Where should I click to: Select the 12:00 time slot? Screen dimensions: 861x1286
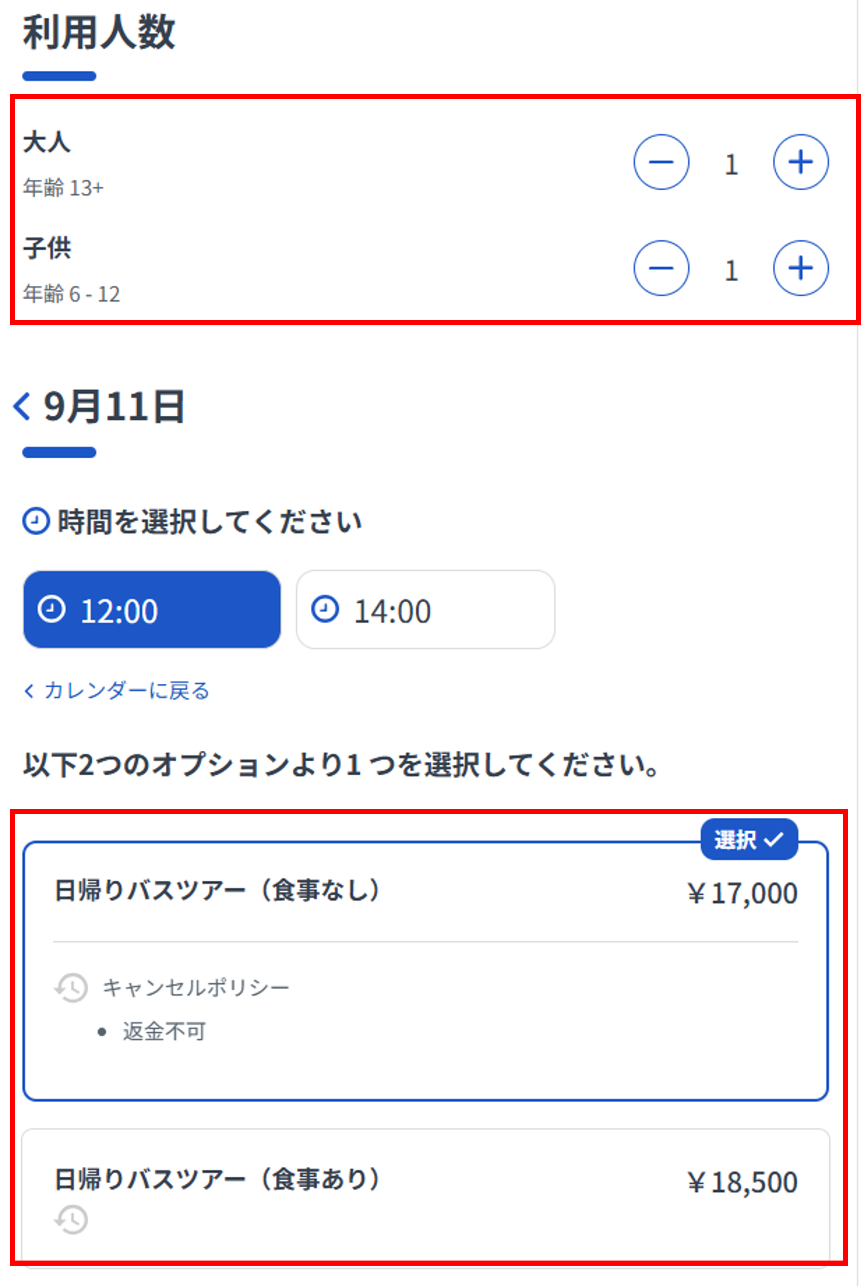coord(152,609)
